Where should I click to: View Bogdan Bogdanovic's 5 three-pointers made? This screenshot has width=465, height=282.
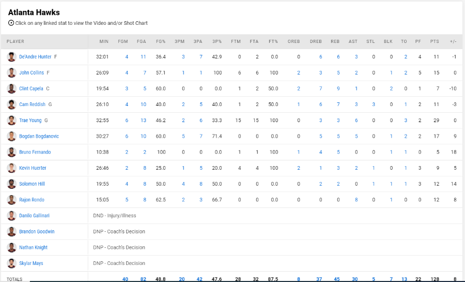[x=183, y=136]
